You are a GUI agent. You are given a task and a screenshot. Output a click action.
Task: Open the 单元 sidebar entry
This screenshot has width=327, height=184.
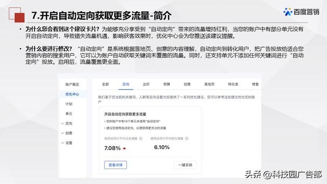[69, 113]
